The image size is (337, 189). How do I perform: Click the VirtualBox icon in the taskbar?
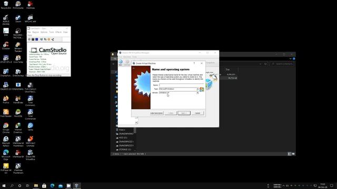click(x=76, y=185)
